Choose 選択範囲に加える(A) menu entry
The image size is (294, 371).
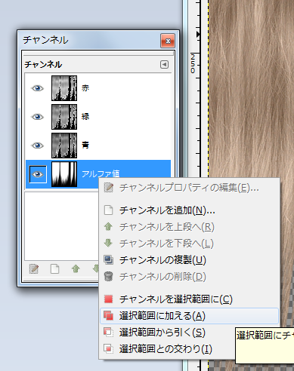tap(189, 316)
